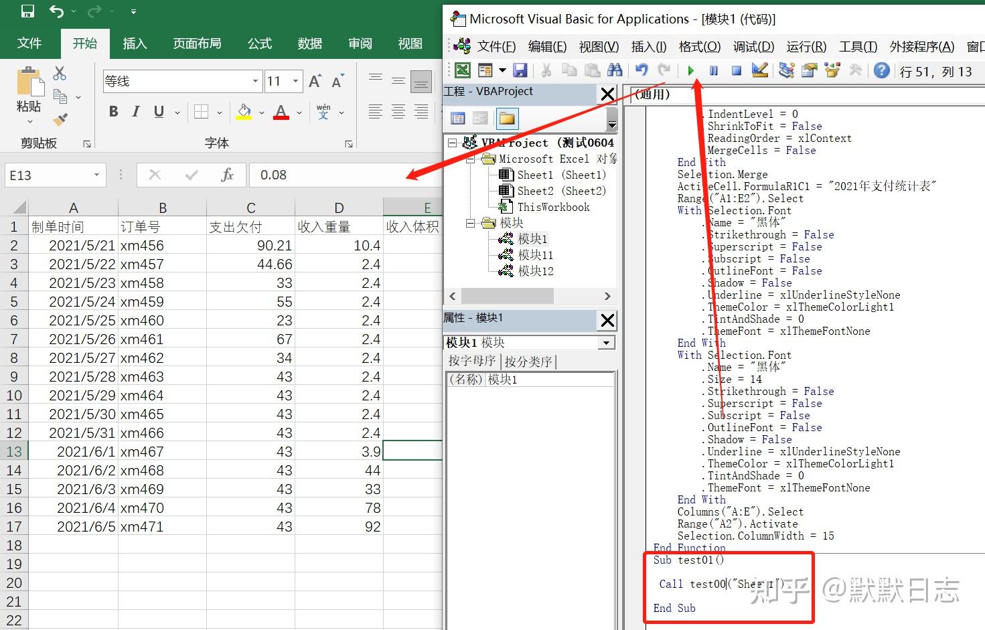Viewport: 985px width, 630px height.
Task: Click the 按分类序 button in Properties panel
Action: pyautogui.click(x=528, y=361)
